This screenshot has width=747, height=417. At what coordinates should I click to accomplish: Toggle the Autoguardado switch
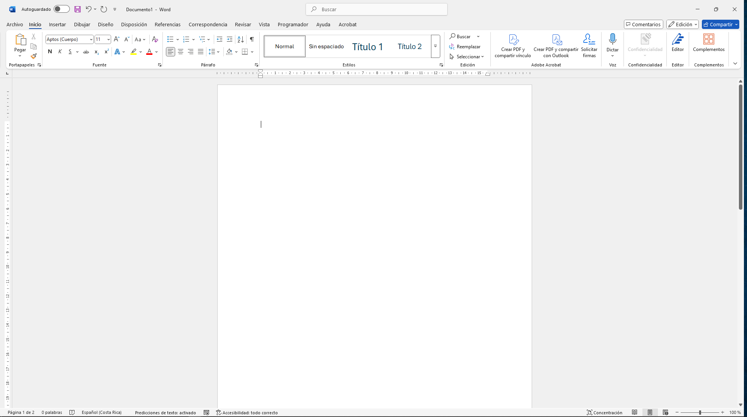pos(61,9)
